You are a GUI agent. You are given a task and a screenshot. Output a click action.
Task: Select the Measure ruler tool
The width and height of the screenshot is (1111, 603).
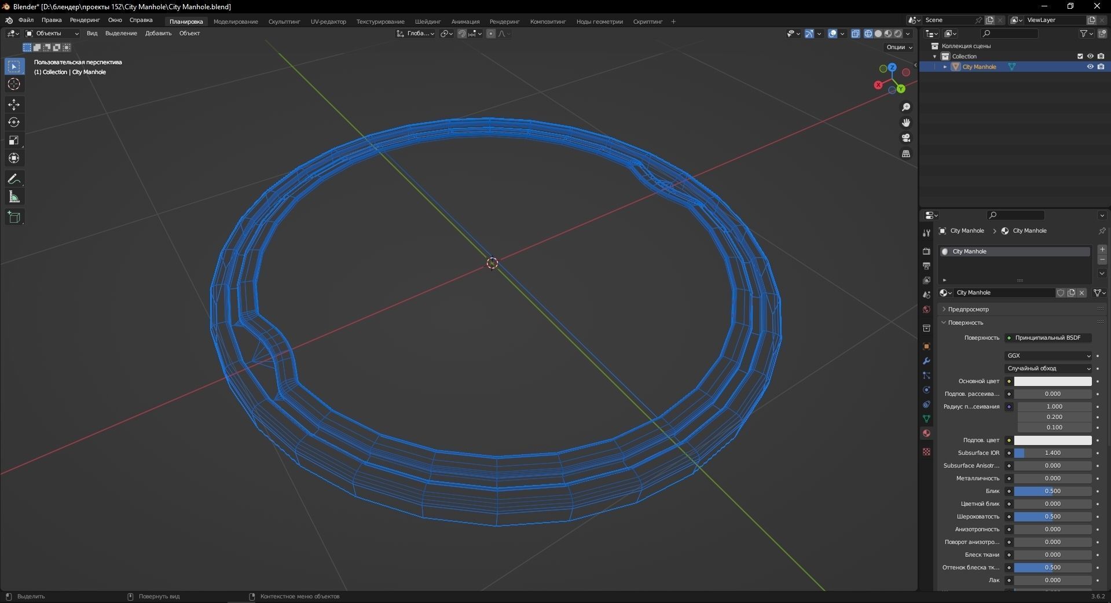[x=14, y=197]
